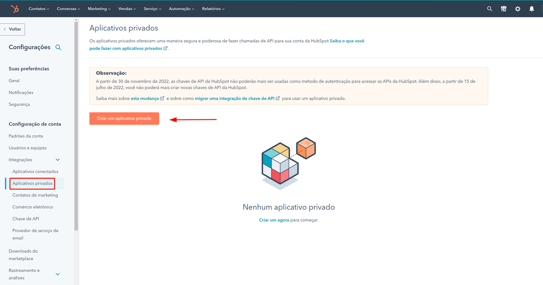Viewport: 543px width, 285px height.
Task: Click the search icon beside Configurações
Action: click(x=59, y=47)
